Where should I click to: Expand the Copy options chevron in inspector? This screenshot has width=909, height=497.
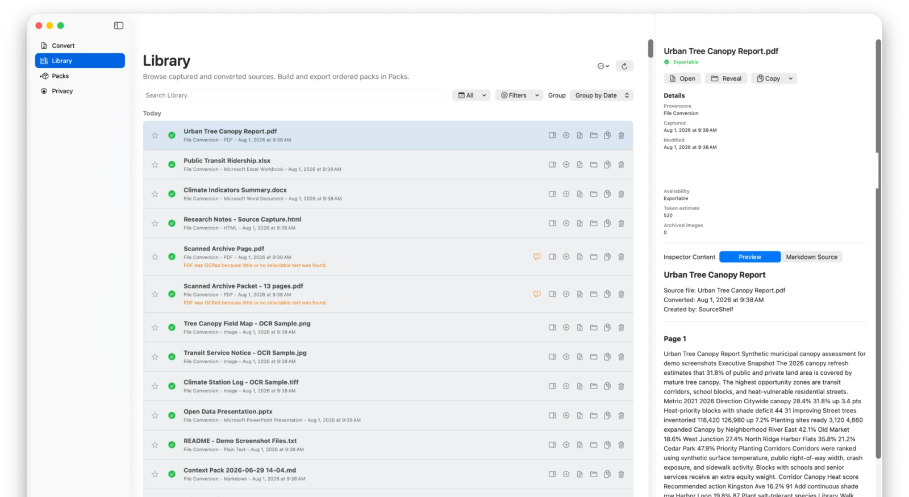click(x=791, y=78)
